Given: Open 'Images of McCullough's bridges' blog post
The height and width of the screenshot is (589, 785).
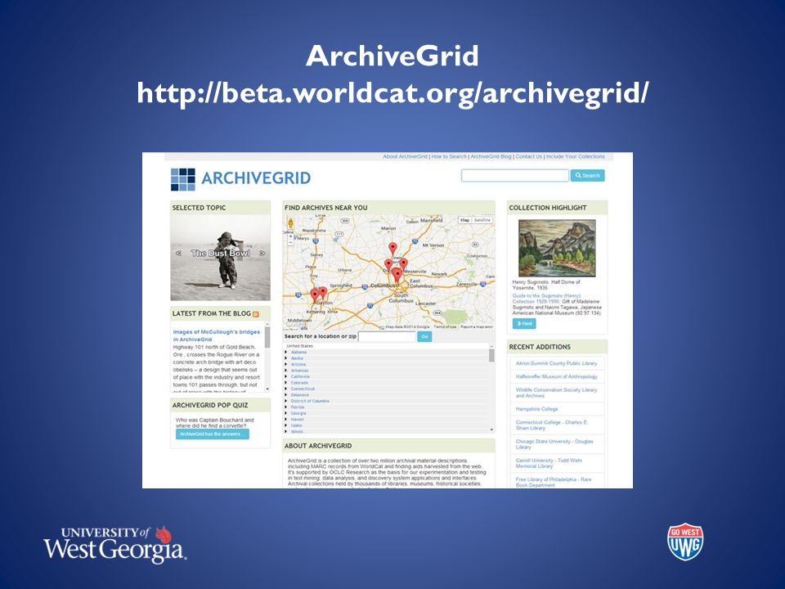Looking at the screenshot, I should (216, 335).
